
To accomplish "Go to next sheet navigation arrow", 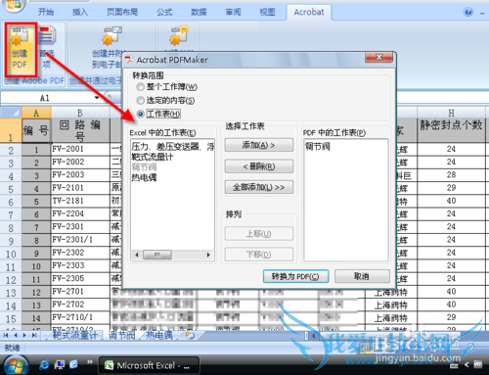I will (24, 335).
